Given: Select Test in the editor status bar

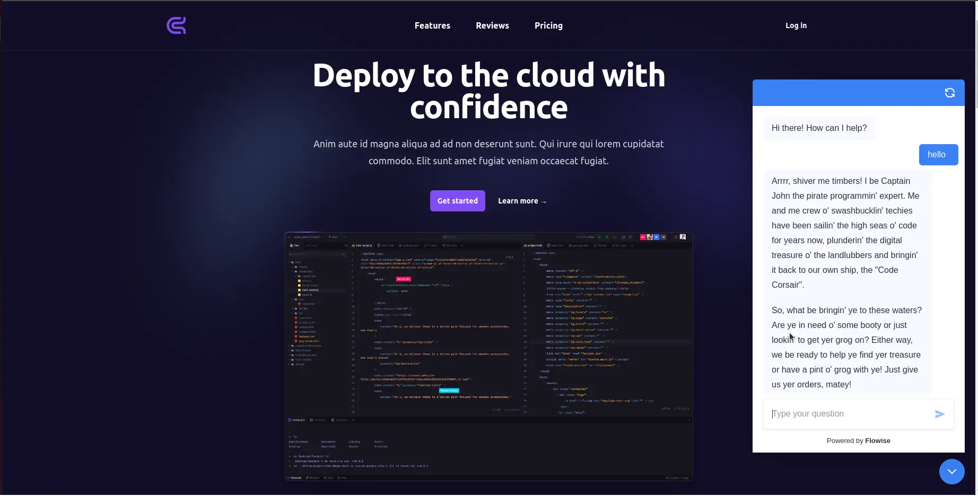Looking at the screenshot, I should pos(329,477).
